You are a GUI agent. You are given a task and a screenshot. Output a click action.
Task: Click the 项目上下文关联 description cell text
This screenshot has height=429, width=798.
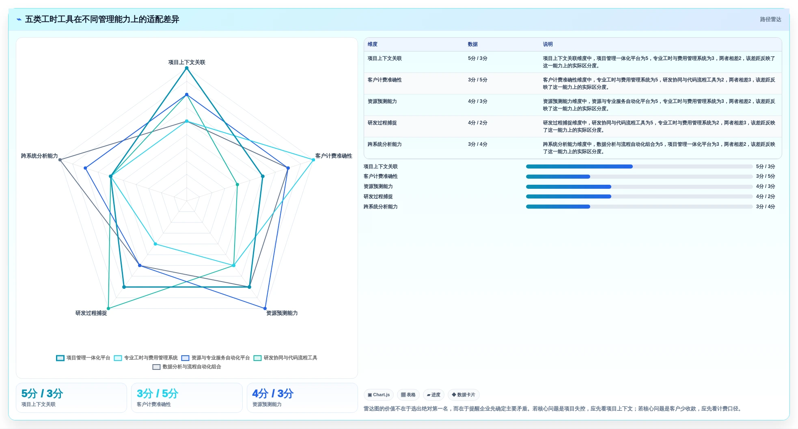(659, 62)
